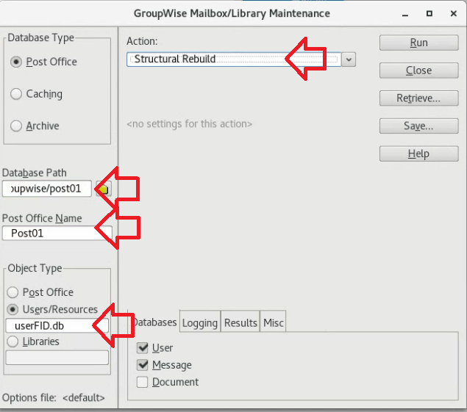Select Libraries as the object type
Viewport: 467px width, 412px height.
point(13,341)
